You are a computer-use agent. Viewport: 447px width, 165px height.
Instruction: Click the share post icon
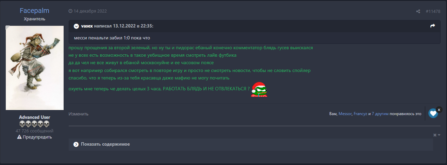pyautogui.click(x=418, y=11)
